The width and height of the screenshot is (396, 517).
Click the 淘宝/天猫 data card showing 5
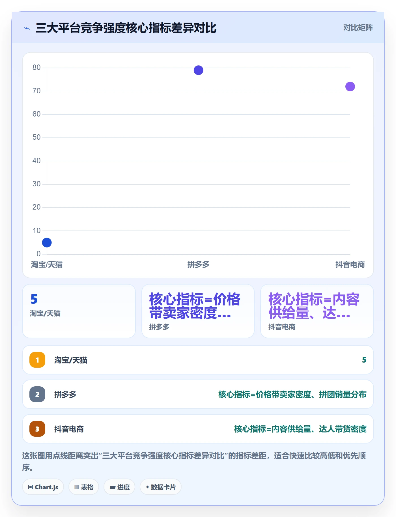79,311
